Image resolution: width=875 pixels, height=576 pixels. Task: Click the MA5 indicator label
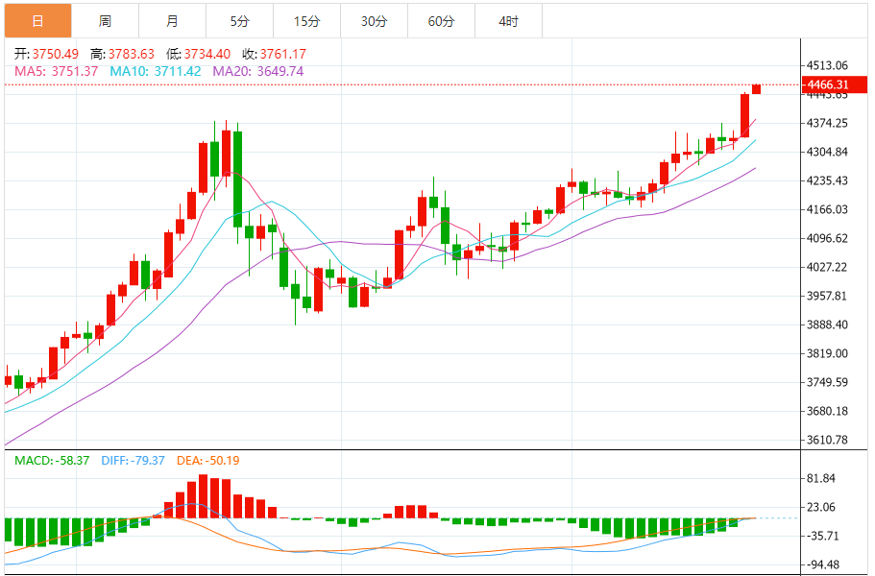coord(57,71)
